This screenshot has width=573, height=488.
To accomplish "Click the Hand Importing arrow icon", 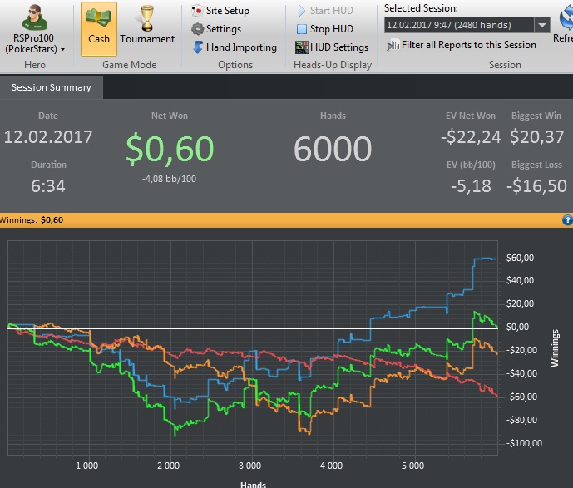I will click(198, 47).
